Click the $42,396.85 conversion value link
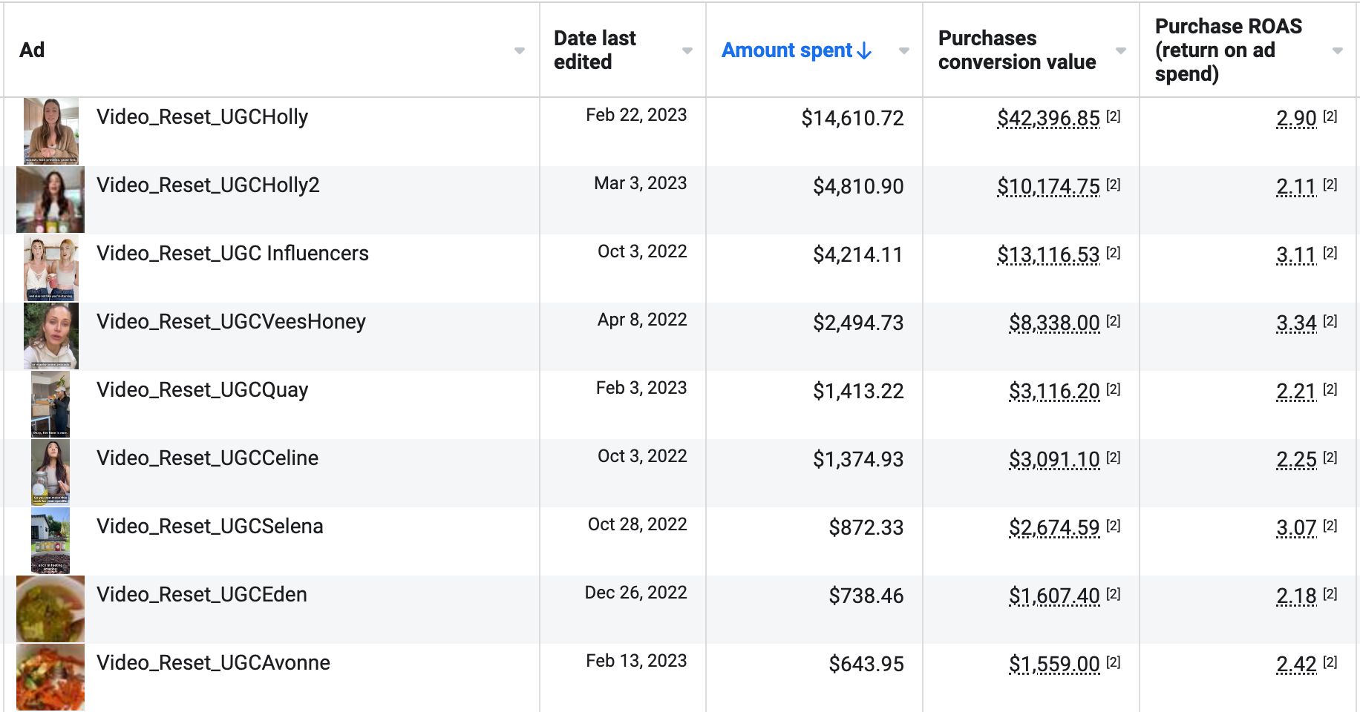The width and height of the screenshot is (1360, 712). point(1048,118)
